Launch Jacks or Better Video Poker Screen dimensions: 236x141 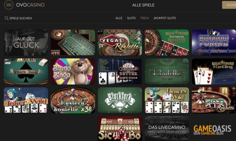(120, 71)
